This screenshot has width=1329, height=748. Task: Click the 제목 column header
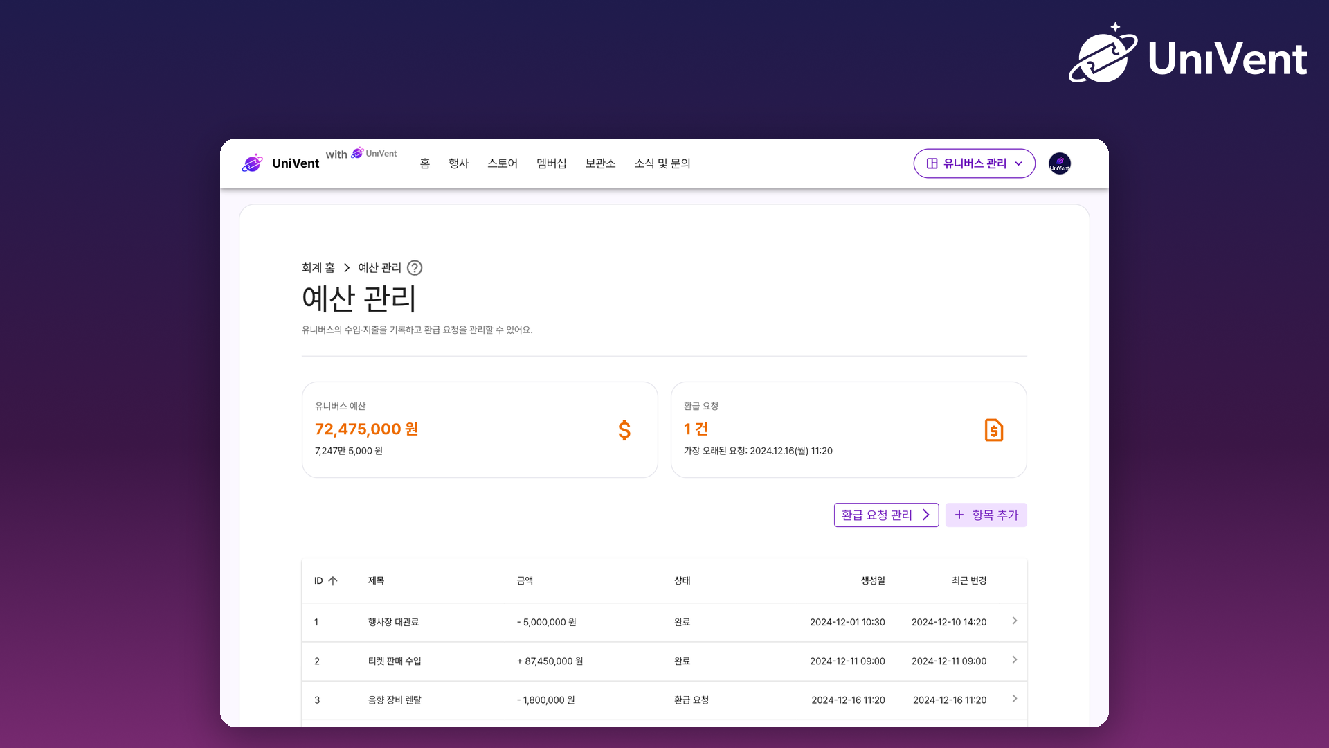[x=376, y=581]
